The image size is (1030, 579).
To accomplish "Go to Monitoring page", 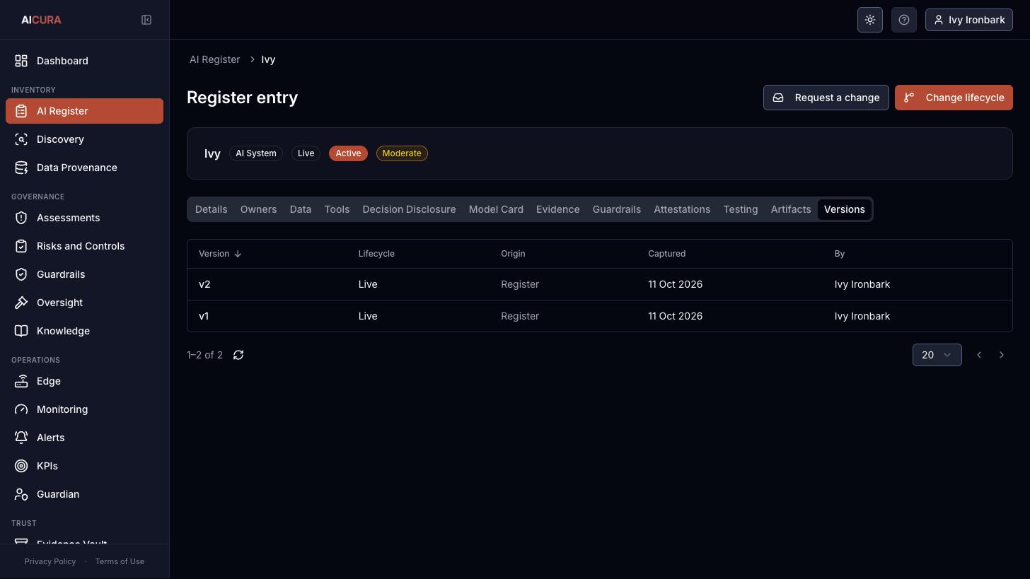I will pyautogui.click(x=84, y=409).
